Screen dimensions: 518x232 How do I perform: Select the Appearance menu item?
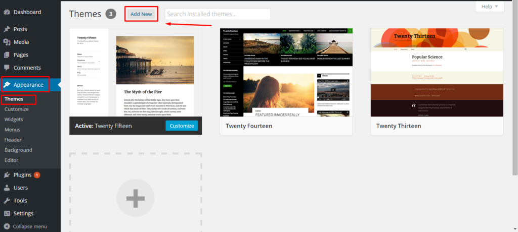(x=28, y=85)
